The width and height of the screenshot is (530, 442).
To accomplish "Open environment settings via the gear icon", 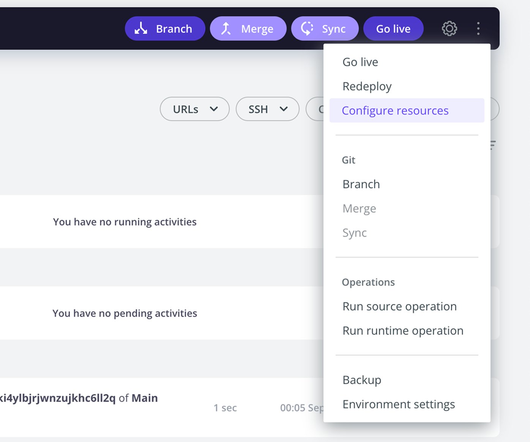I will (x=450, y=28).
